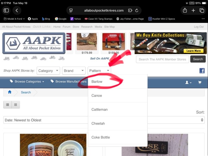Image resolution: width=208 pixels, height=156 pixels.
Task: Open the Safari sidebar panel
Action: (x=6, y=10)
